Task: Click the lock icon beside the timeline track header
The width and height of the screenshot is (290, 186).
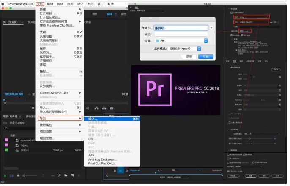Action: 115,171
